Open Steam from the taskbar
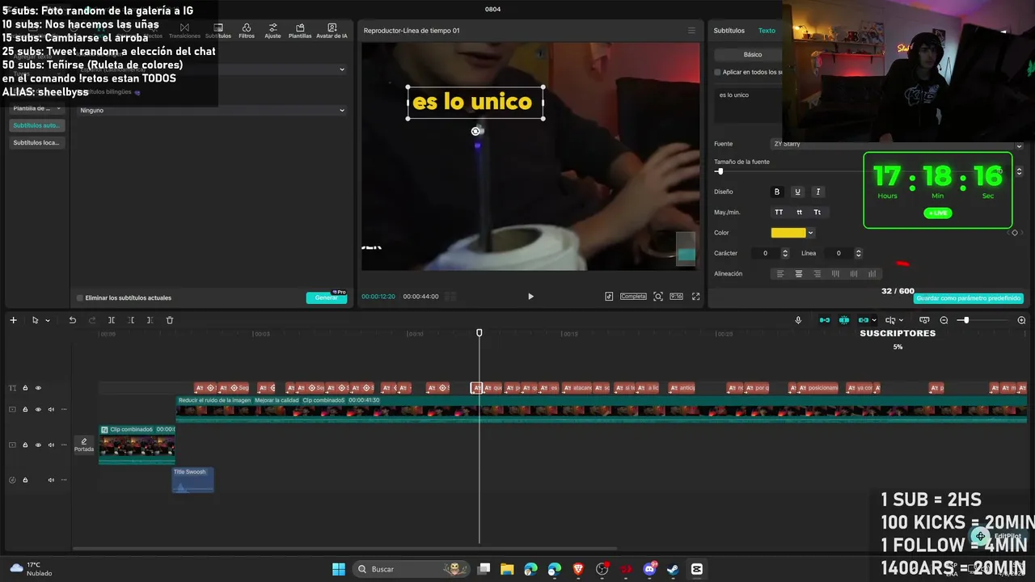This screenshot has height=582, width=1035. click(673, 569)
